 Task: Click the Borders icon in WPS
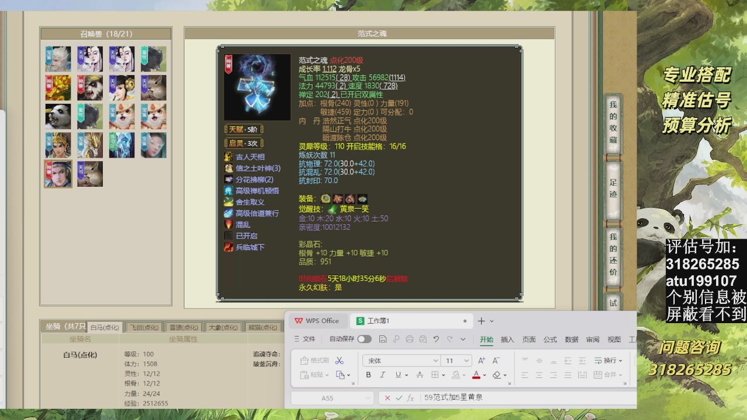click(435, 375)
